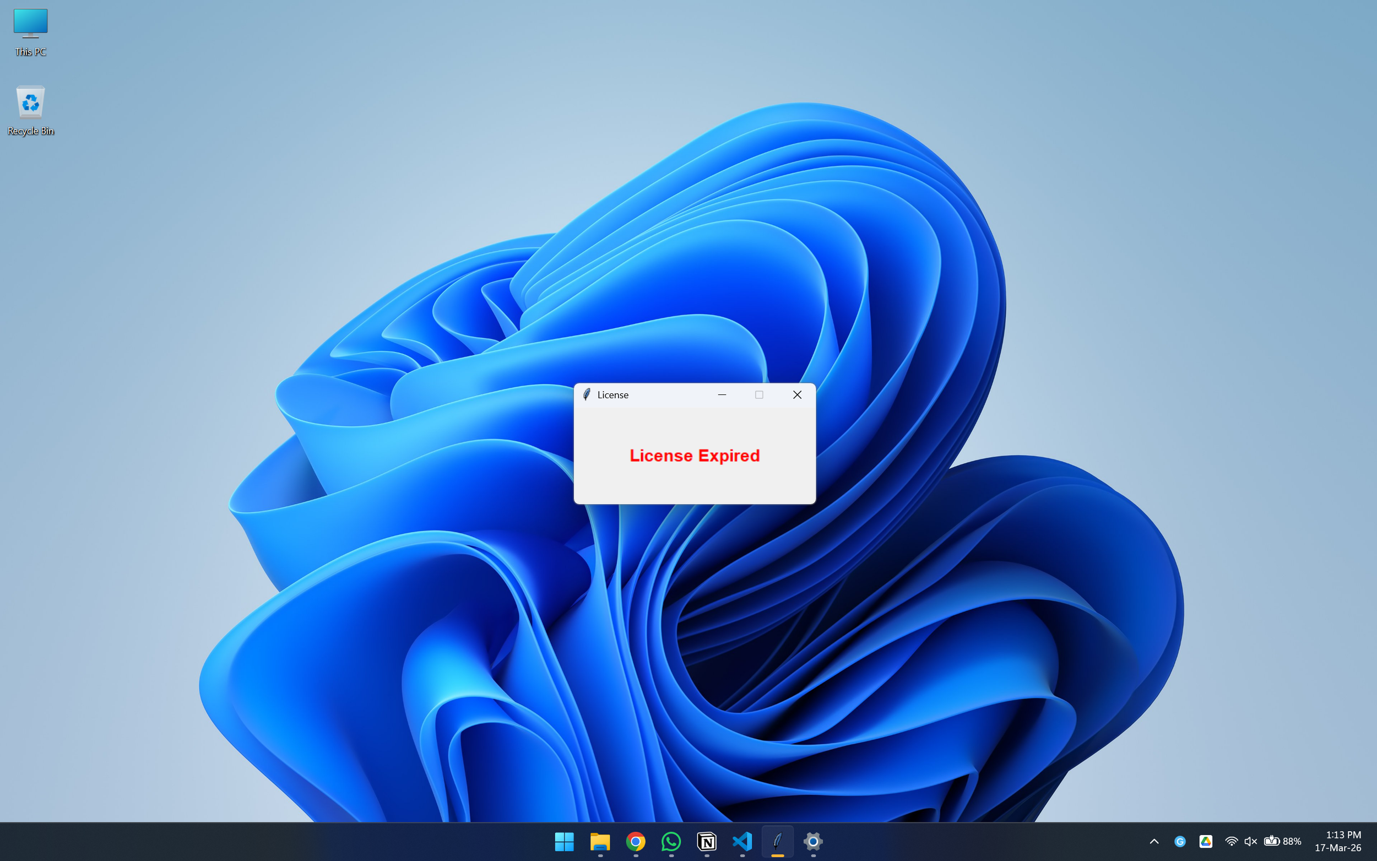The image size is (1377, 861).
Task: Open the Windows Start menu
Action: tap(564, 841)
